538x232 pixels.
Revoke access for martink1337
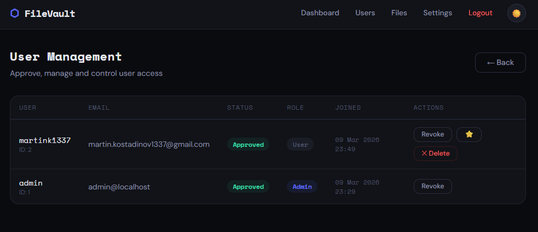tap(433, 134)
